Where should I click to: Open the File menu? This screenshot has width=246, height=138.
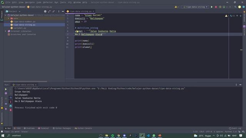[8, 2]
